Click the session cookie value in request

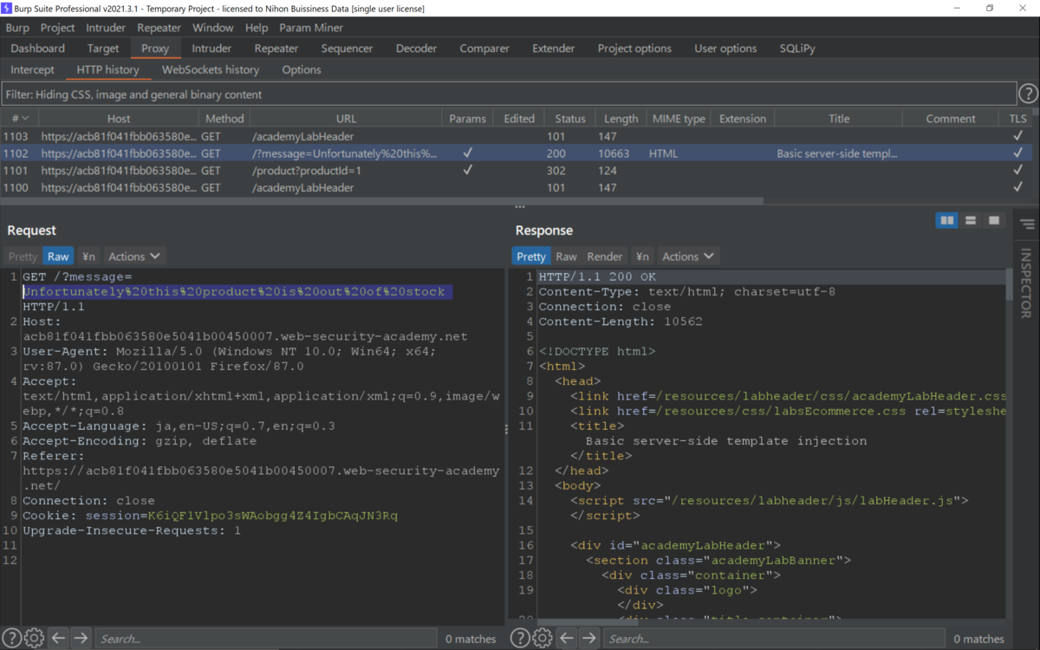pyautogui.click(x=273, y=516)
